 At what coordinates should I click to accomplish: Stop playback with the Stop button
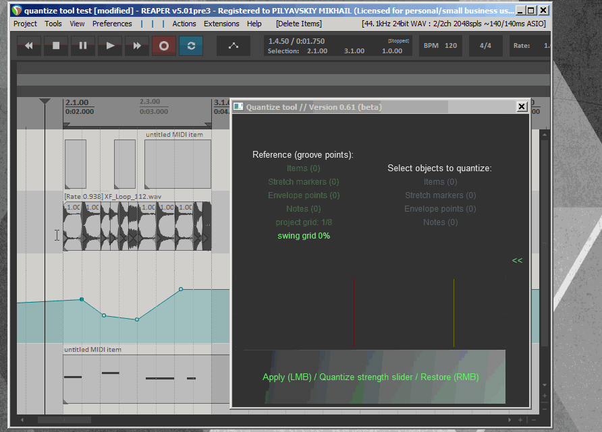[x=56, y=46]
